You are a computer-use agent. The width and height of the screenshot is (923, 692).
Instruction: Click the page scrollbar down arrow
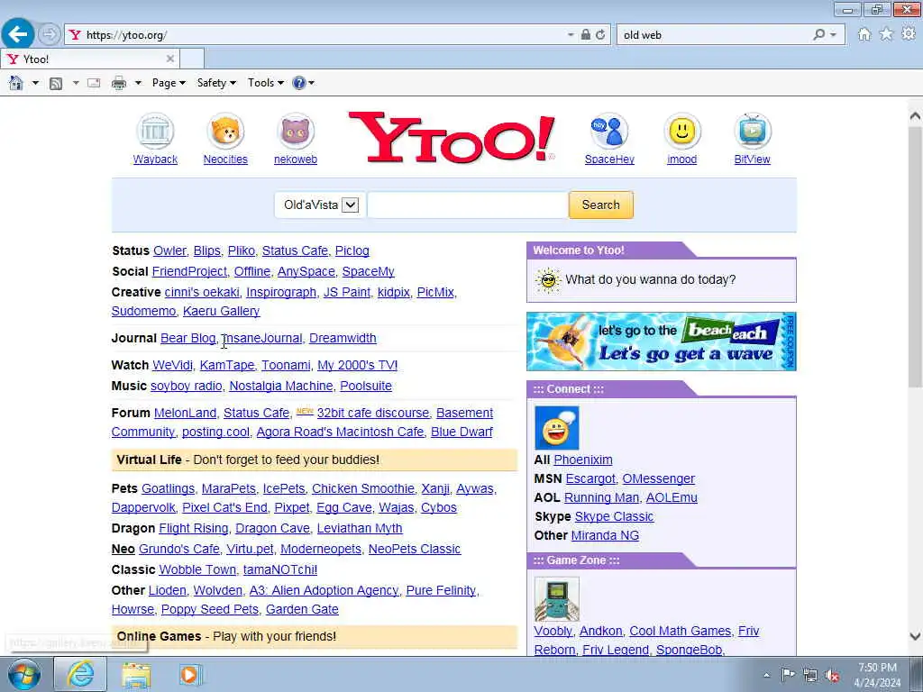click(x=915, y=636)
